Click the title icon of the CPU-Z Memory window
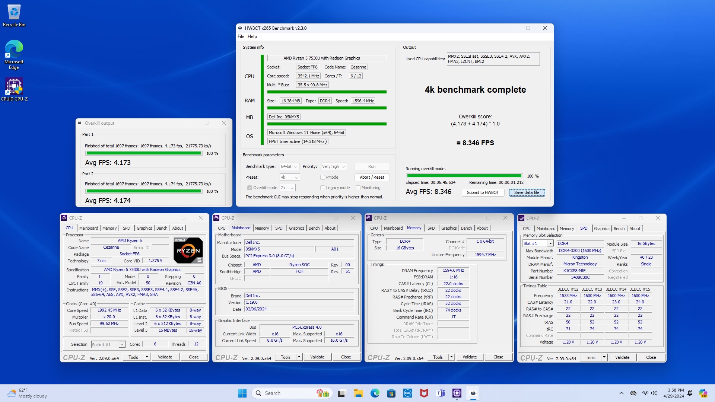715x402 pixels. [x=369, y=218]
